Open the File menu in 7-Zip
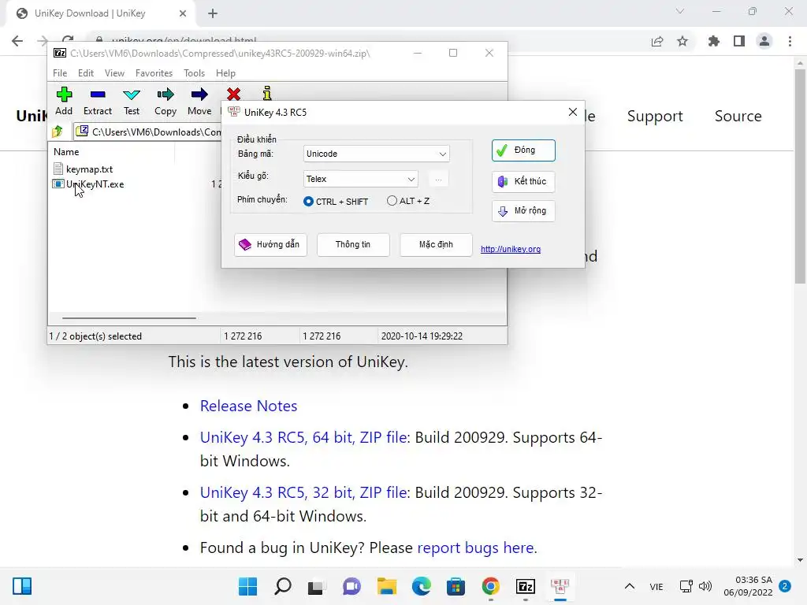 pos(60,73)
